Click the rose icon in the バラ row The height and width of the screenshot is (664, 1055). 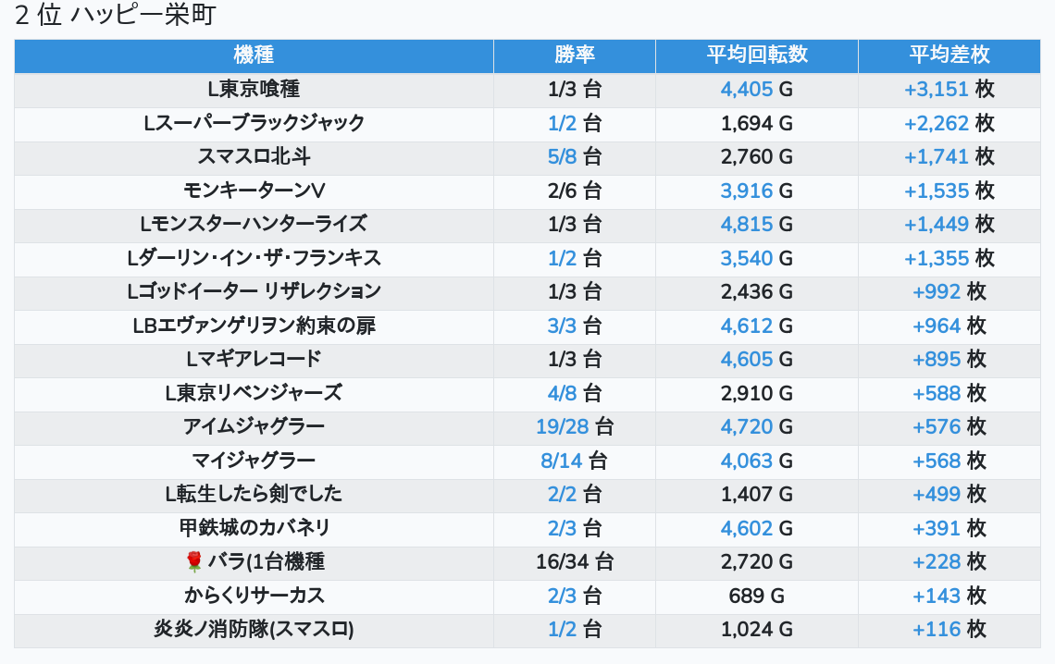click(x=193, y=561)
